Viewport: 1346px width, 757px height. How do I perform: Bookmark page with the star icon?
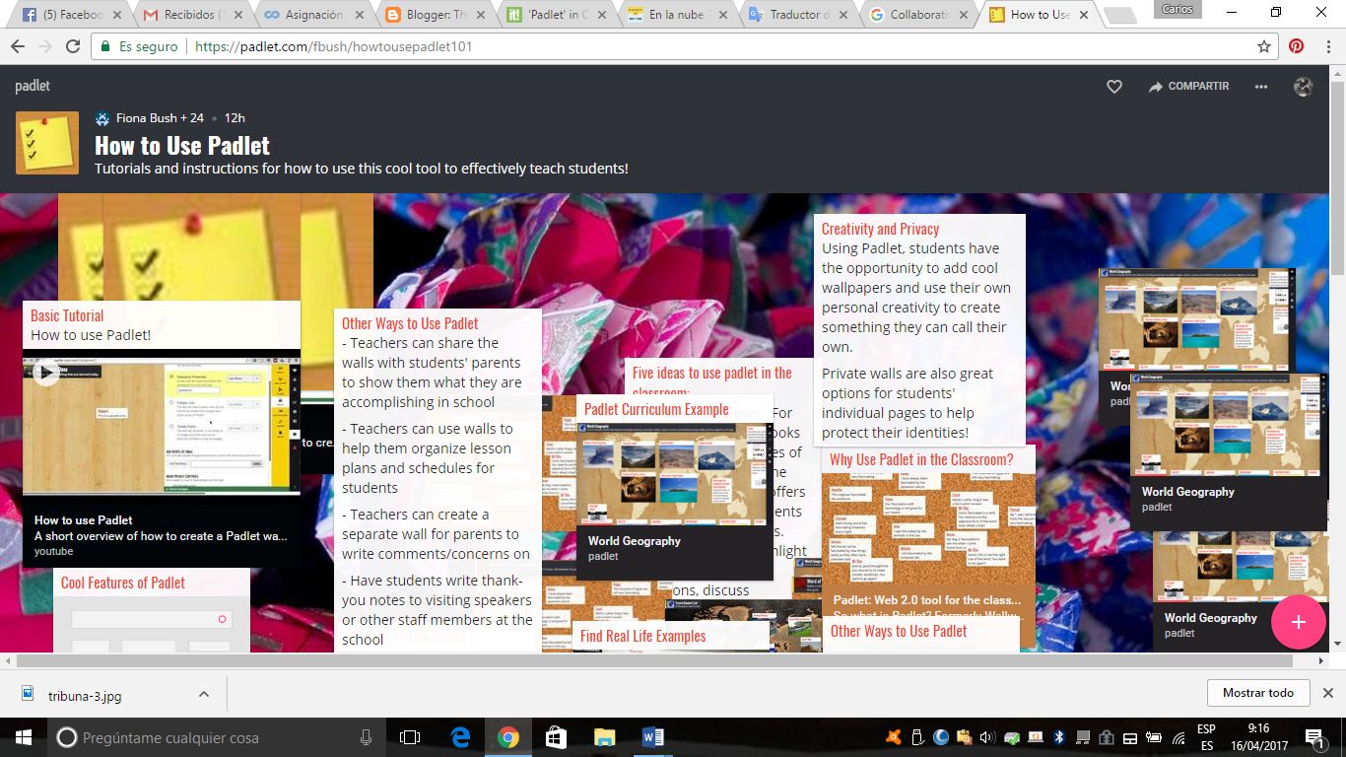[x=1264, y=46]
